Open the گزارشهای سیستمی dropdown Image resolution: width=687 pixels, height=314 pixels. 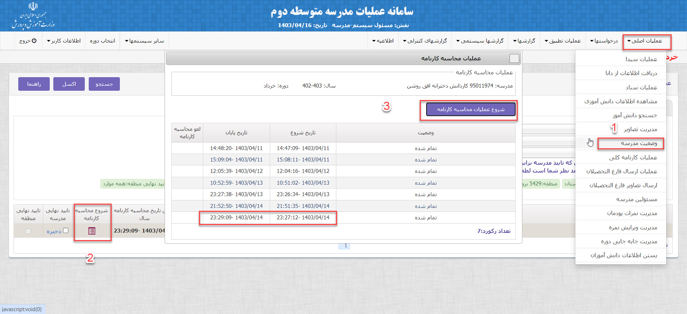pyautogui.click(x=480, y=41)
